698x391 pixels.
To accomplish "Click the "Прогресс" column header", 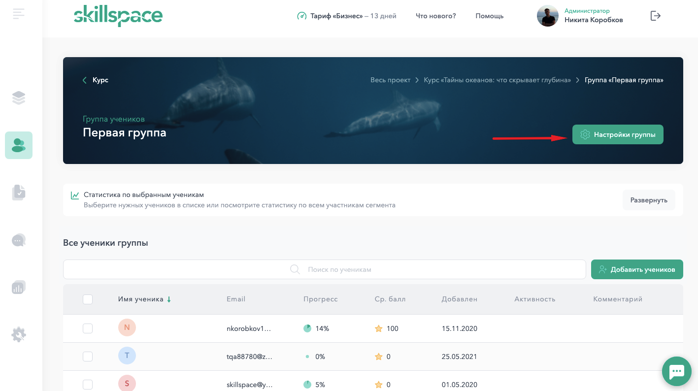I will (321, 299).
